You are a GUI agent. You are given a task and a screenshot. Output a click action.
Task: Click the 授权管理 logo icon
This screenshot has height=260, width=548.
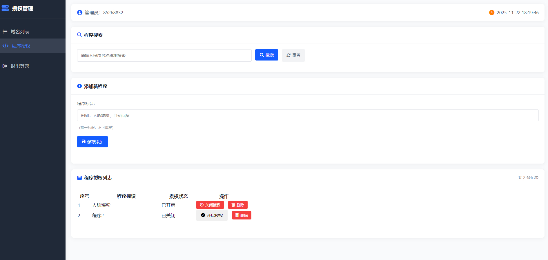[x=5, y=8]
